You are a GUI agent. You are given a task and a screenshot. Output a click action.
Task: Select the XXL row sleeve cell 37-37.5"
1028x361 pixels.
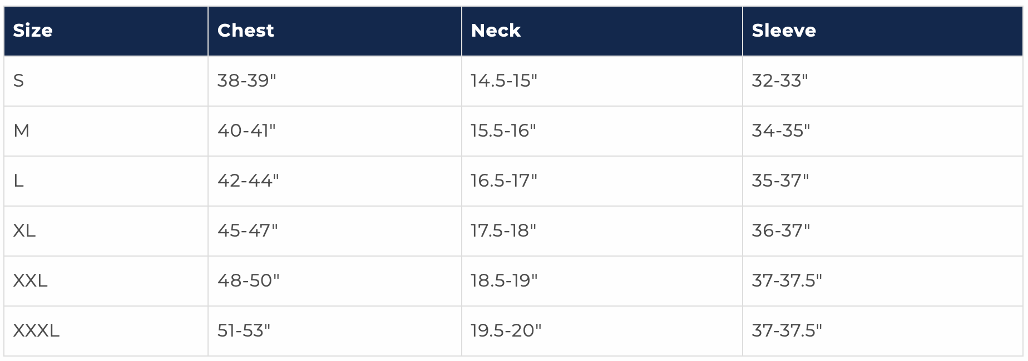787,281
